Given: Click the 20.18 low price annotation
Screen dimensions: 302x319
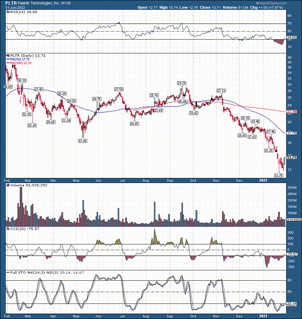Looking at the screenshot, I should point(32,126).
